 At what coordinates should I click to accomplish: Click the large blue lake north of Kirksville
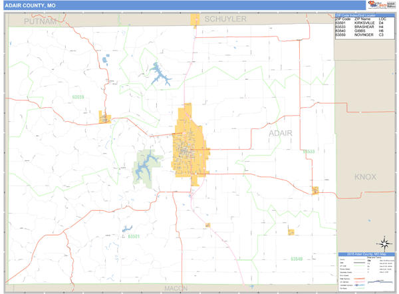coord(157,73)
